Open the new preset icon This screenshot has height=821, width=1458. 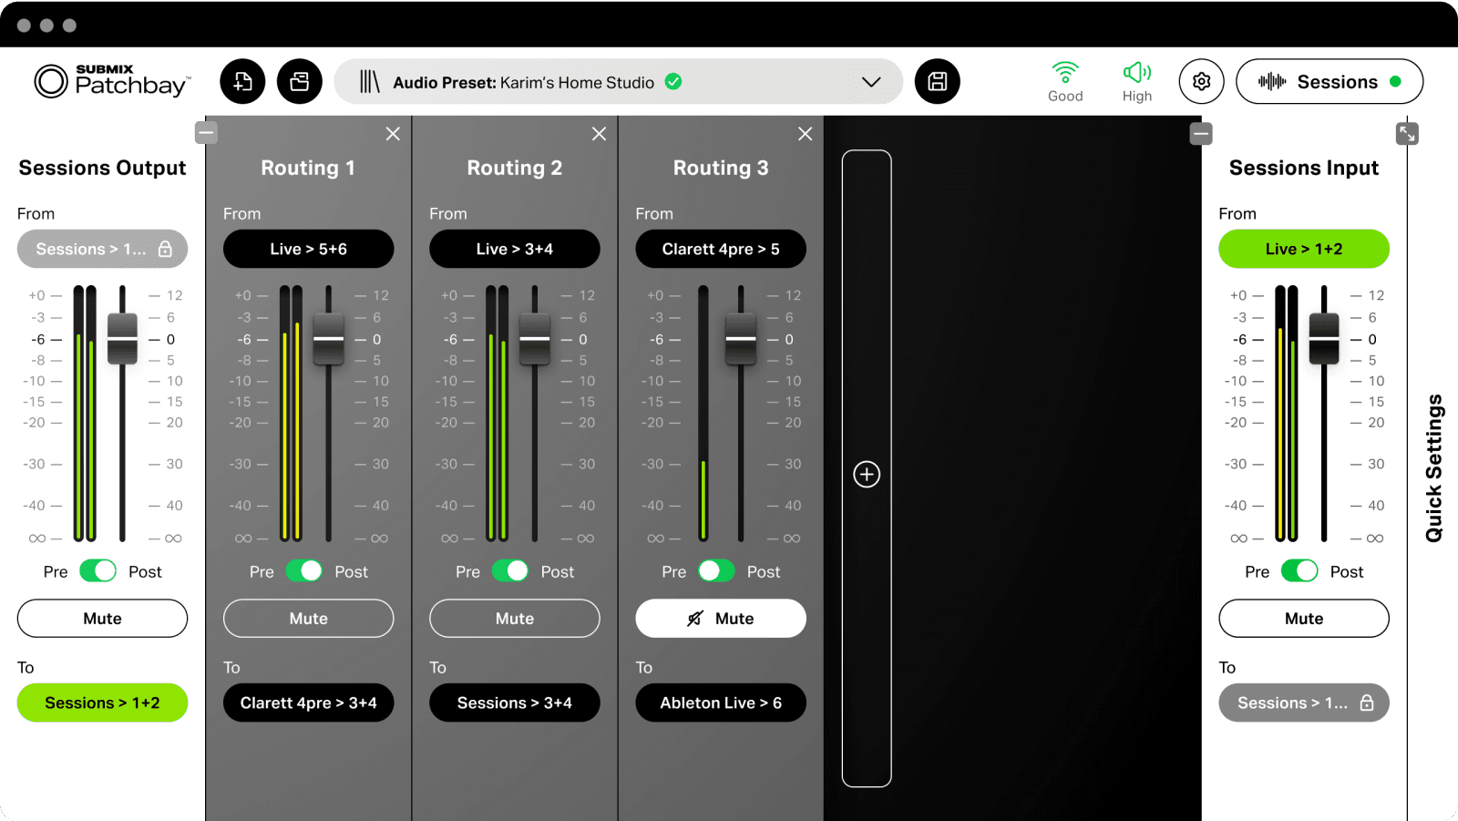(241, 81)
